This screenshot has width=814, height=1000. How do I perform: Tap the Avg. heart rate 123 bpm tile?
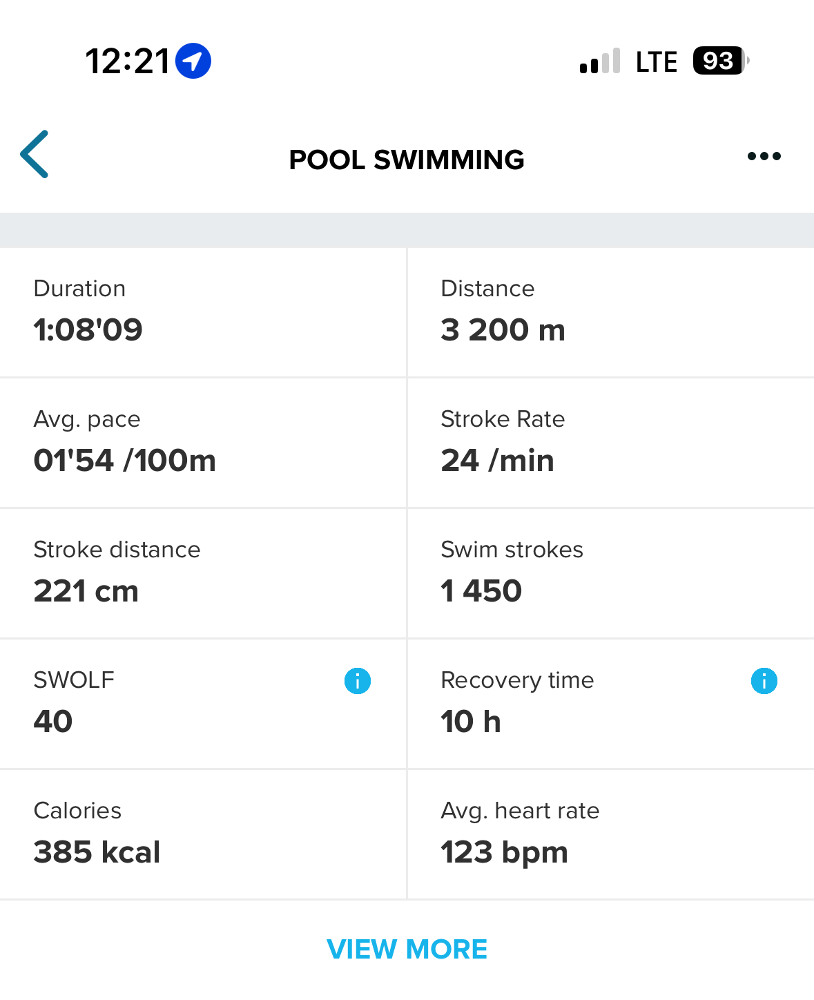click(x=610, y=834)
